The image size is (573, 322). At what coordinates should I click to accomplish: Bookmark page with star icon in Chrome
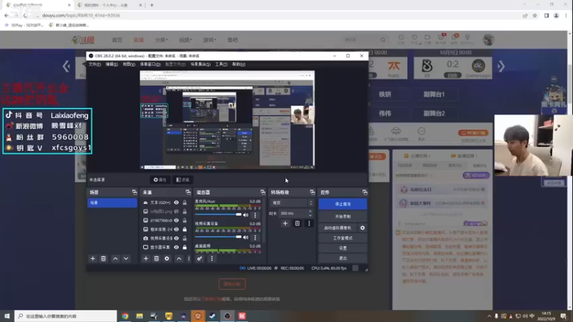pyautogui.click(x=534, y=15)
